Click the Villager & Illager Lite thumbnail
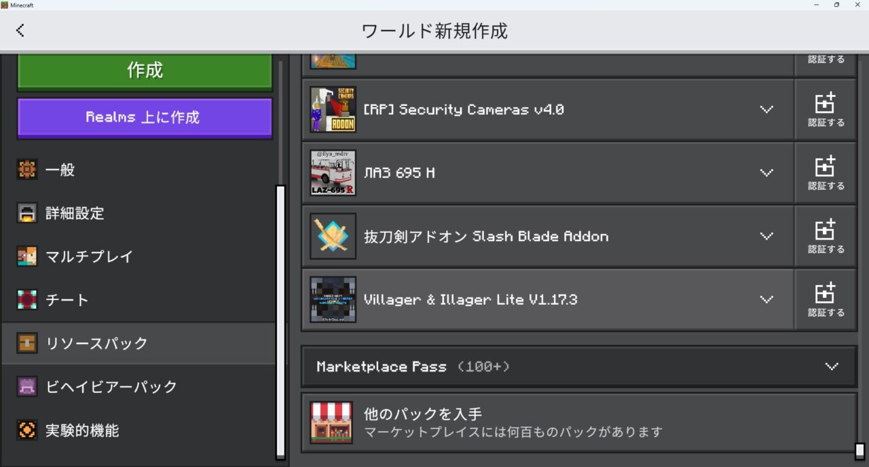The height and width of the screenshot is (467, 869). (x=333, y=299)
